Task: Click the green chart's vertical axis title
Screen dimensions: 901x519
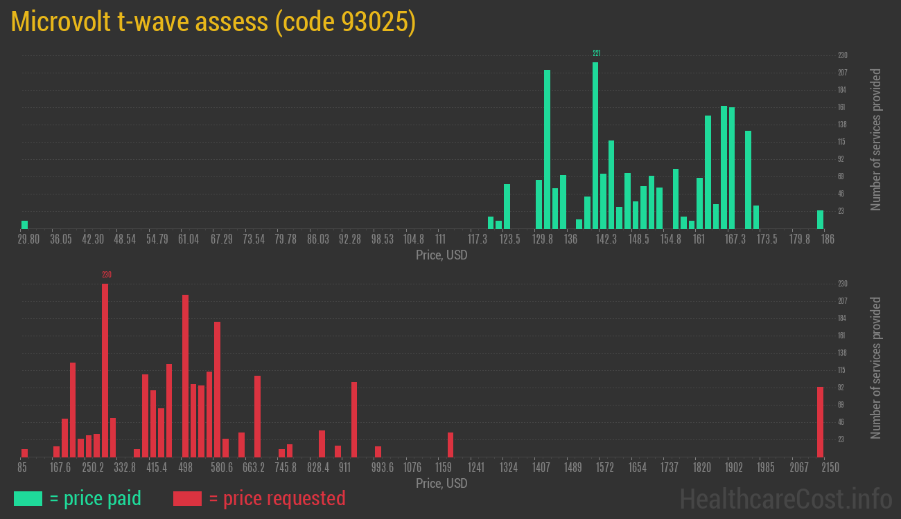Action: click(876, 140)
